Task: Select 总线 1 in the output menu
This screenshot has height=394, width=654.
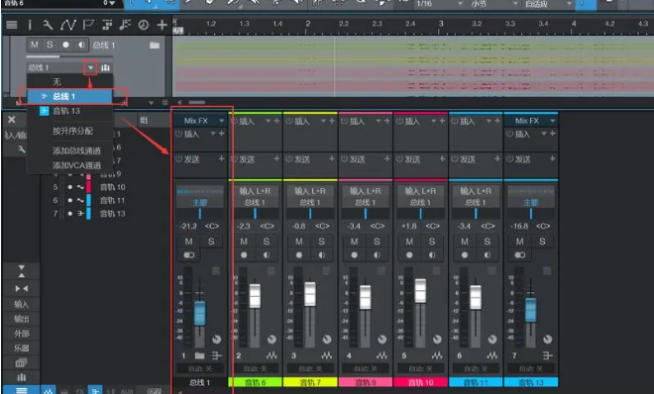Action: pyautogui.click(x=70, y=96)
